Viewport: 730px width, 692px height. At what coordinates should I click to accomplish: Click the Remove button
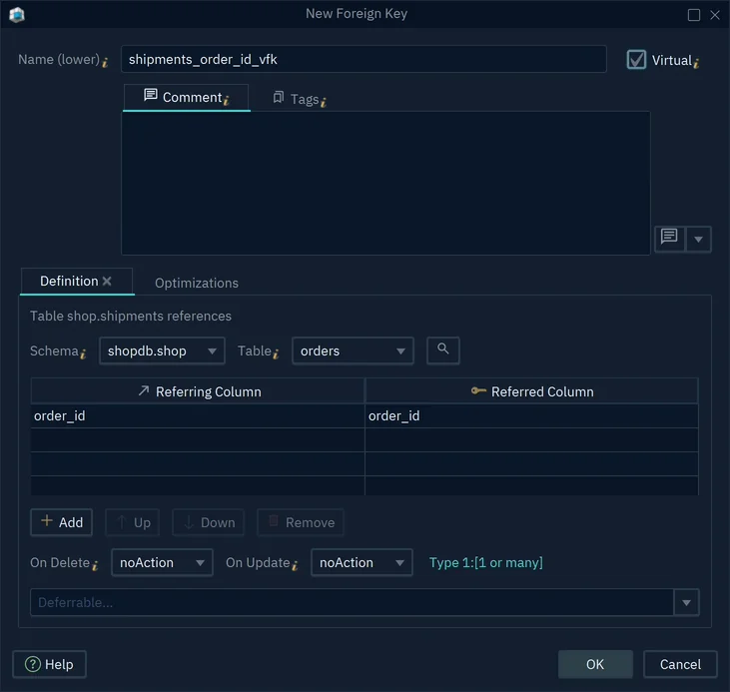pyautogui.click(x=301, y=522)
